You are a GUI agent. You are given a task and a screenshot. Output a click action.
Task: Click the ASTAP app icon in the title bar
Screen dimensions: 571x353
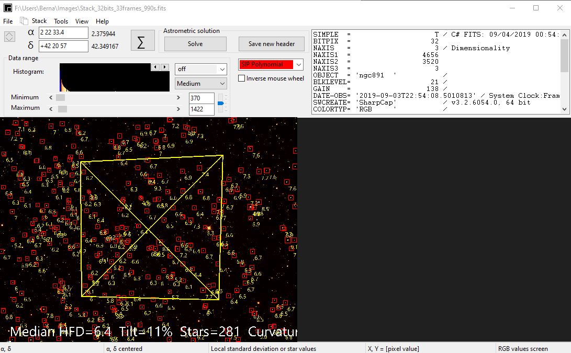7,8
